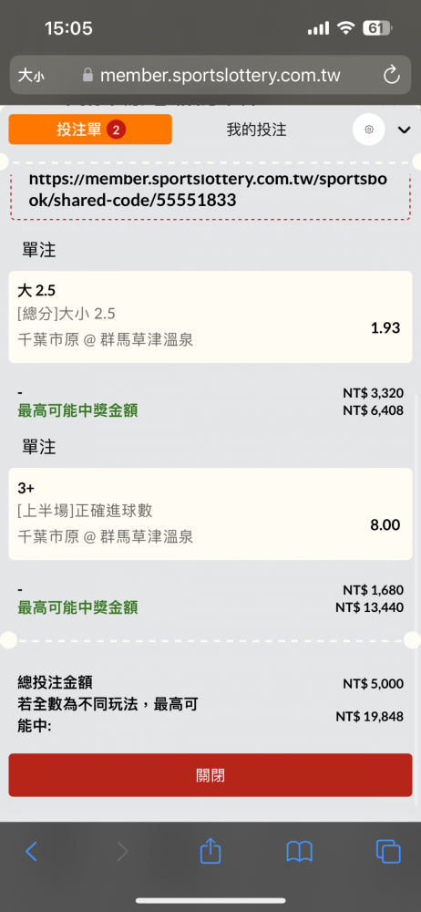Viewport: 421px width, 912px height.
Task: Reload the page in Safari
Action: [392, 75]
